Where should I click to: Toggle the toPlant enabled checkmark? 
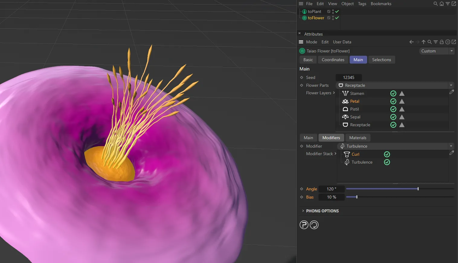pyautogui.click(x=337, y=11)
